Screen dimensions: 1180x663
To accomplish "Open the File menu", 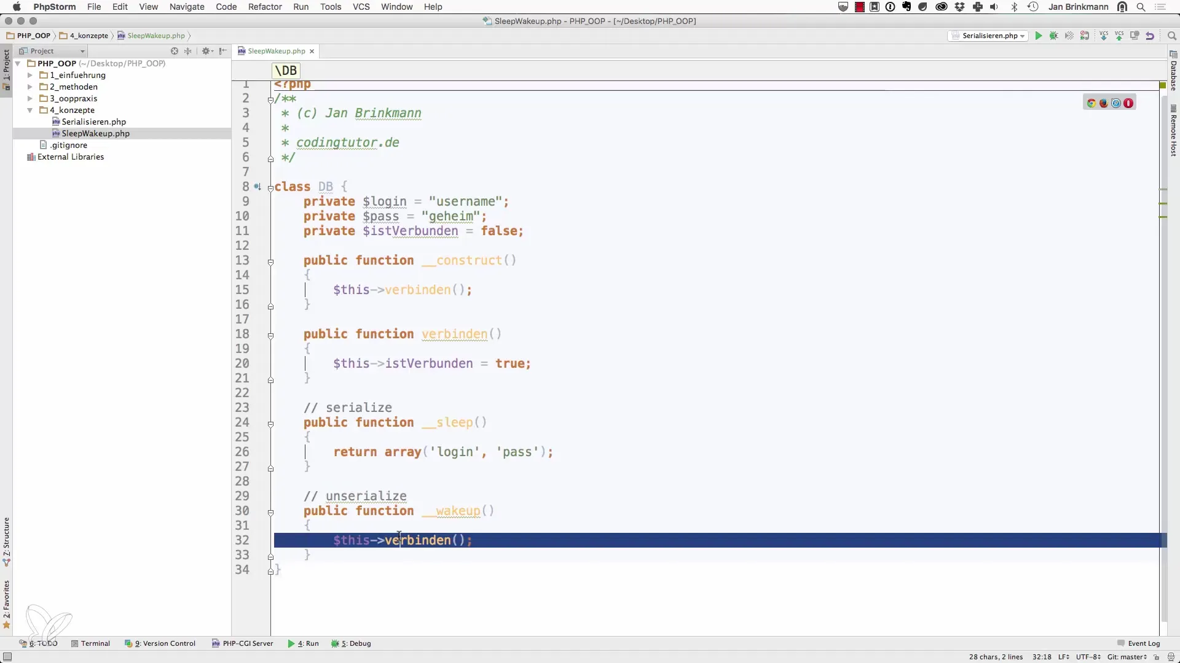I will 94,7.
